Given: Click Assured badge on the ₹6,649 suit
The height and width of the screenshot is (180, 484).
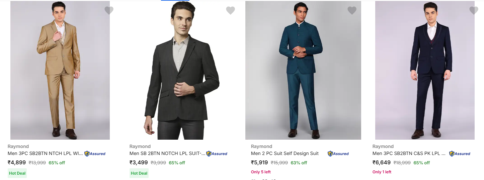Looking at the screenshot, I should [x=460, y=154].
